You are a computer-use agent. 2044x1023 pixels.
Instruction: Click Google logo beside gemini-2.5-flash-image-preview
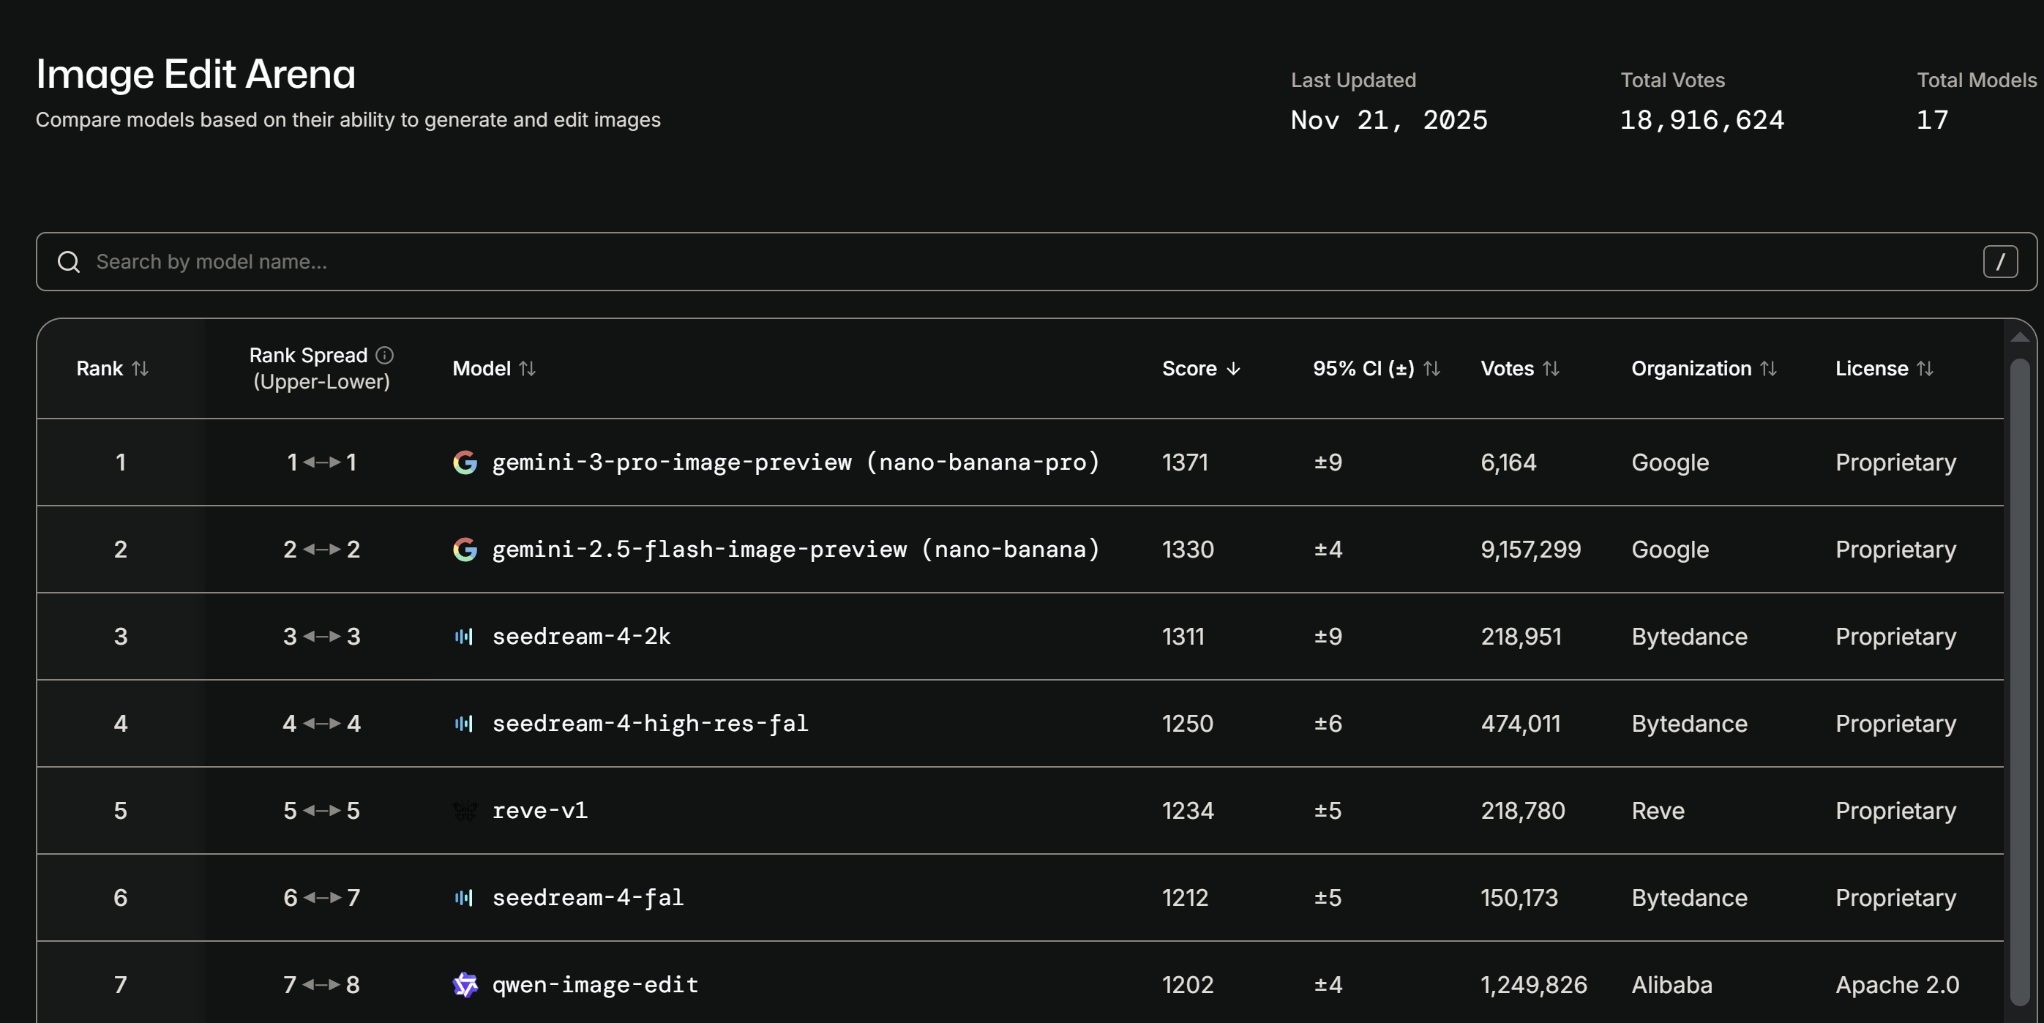pyautogui.click(x=465, y=550)
